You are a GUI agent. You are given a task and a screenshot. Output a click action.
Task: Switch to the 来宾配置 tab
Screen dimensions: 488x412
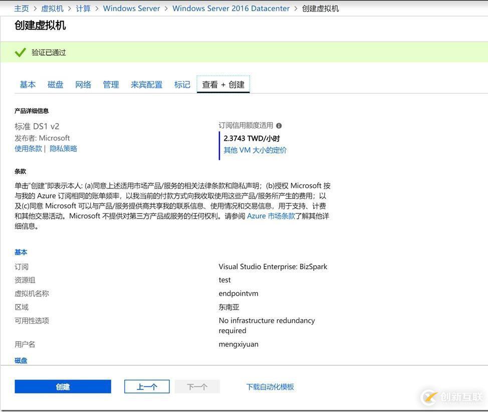(147, 84)
